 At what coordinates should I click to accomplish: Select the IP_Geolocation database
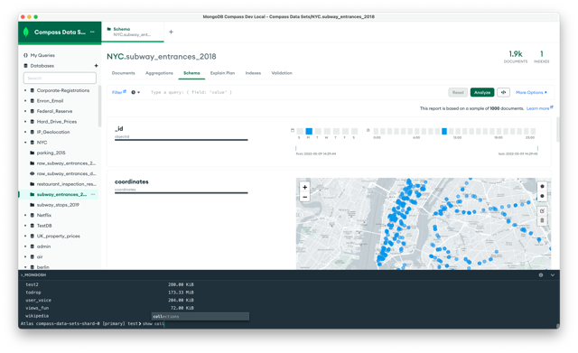coord(53,132)
